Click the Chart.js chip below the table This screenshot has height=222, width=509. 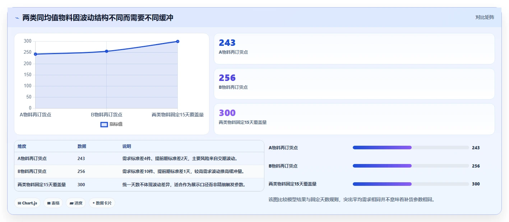tap(28, 203)
